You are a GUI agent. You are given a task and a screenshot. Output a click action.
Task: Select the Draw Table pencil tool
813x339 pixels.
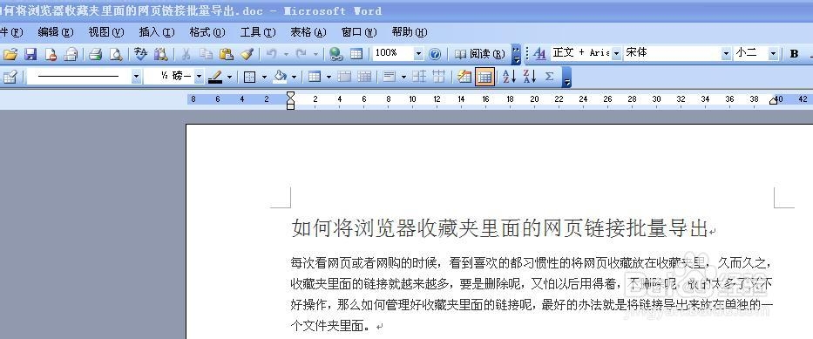coord(10,78)
